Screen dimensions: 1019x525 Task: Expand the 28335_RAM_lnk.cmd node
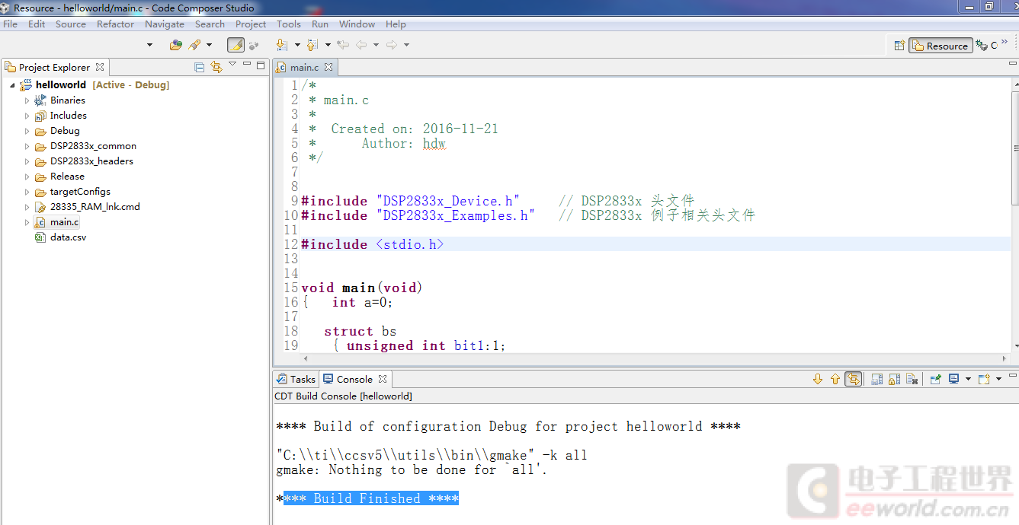point(27,207)
